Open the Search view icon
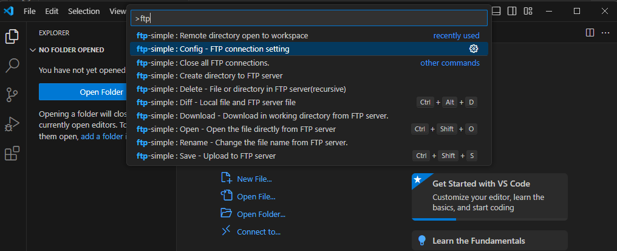This screenshot has width=617, height=251. (12, 66)
